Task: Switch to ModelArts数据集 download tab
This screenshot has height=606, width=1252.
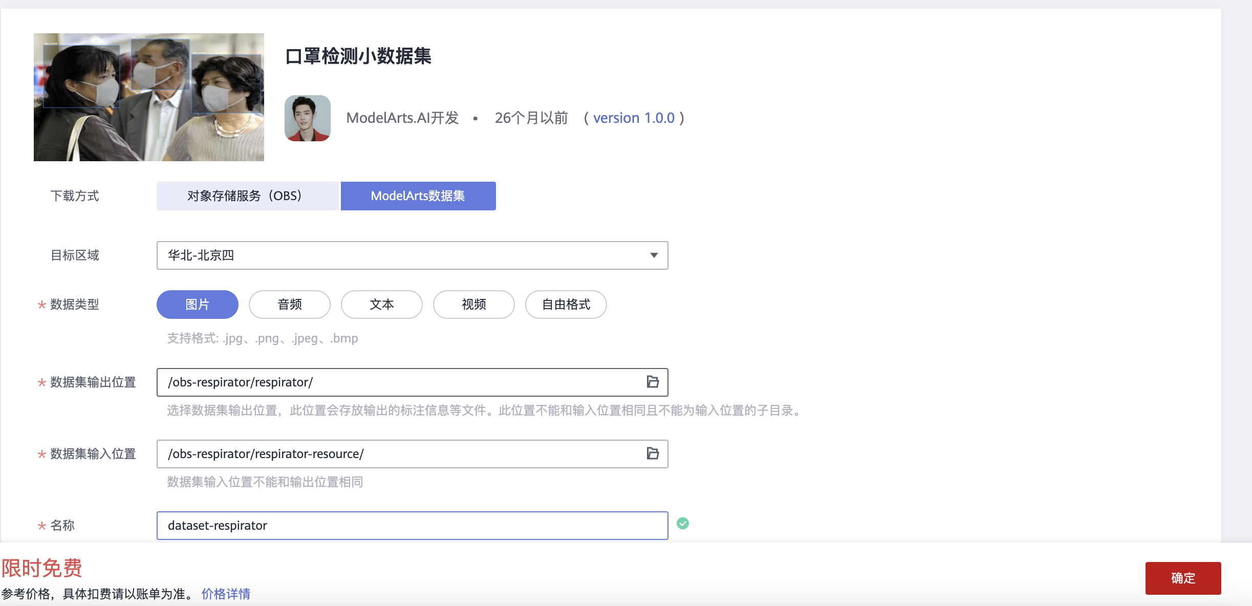Action: 418,196
